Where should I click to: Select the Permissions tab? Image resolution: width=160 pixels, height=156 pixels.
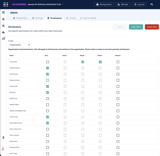54,18
